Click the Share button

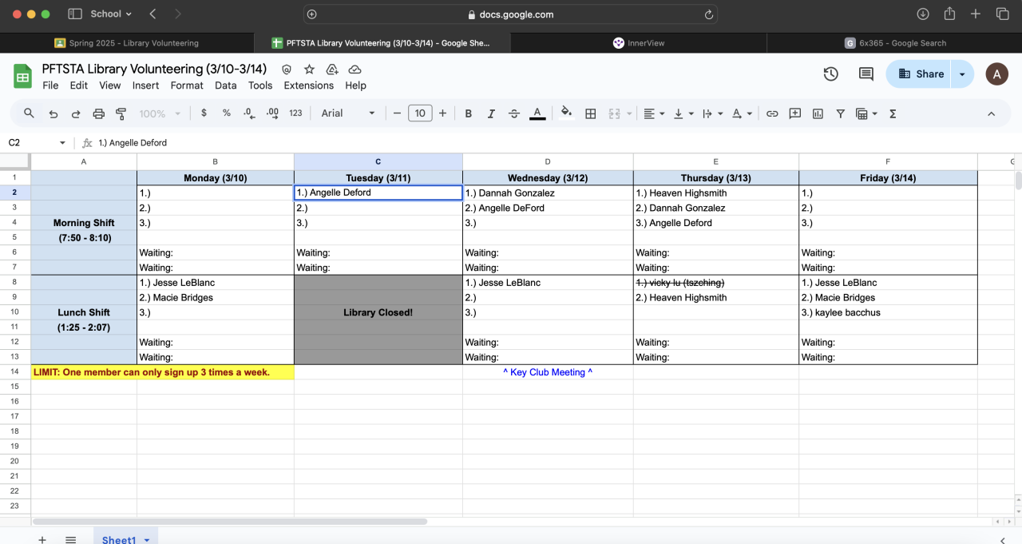921,74
